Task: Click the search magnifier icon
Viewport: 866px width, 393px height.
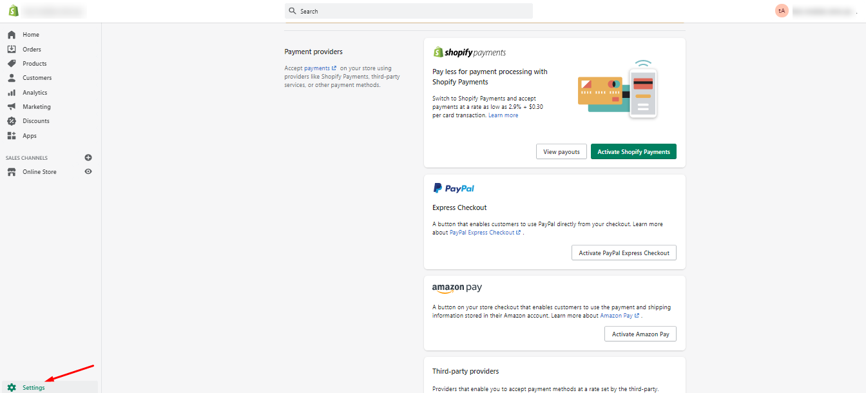Action: 293,11
